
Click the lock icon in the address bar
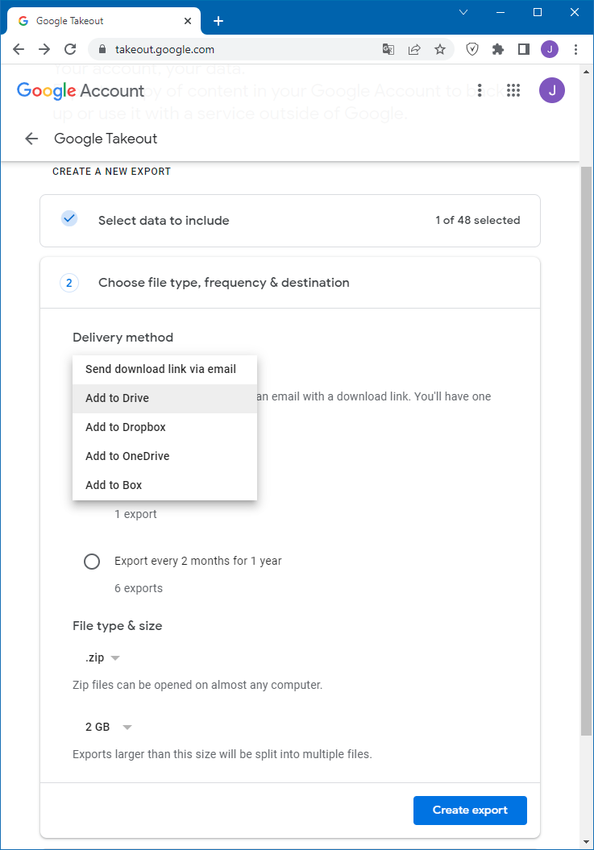[102, 49]
